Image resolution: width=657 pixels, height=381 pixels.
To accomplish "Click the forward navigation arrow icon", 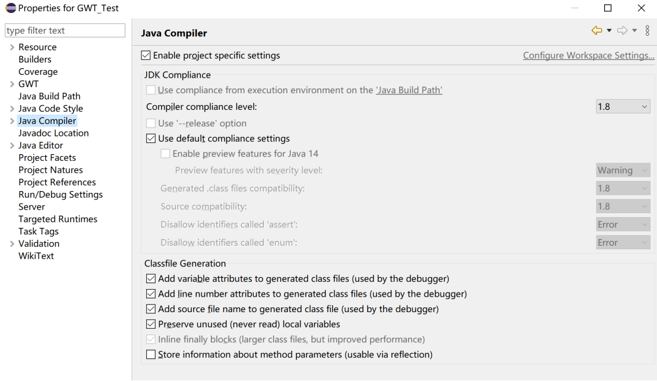I will coord(622,30).
